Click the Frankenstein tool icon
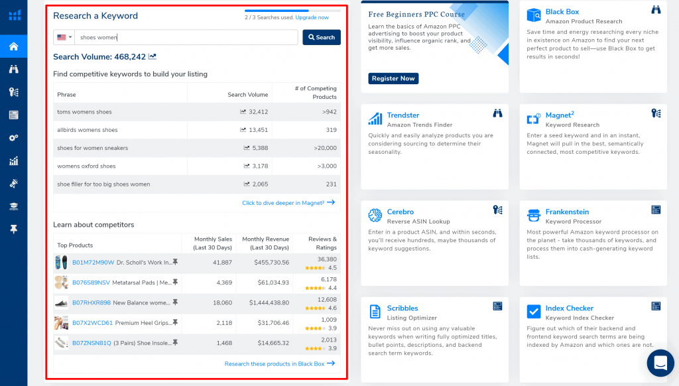This screenshot has height=386, width=679. click(534, 215)
